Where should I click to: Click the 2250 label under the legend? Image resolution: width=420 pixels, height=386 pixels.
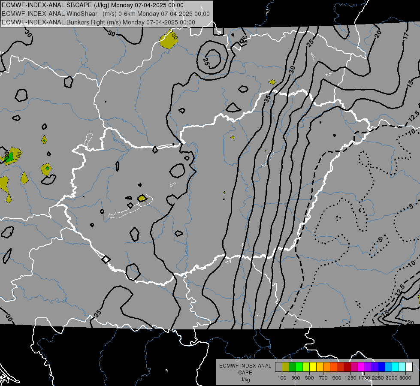pos(378,378)
